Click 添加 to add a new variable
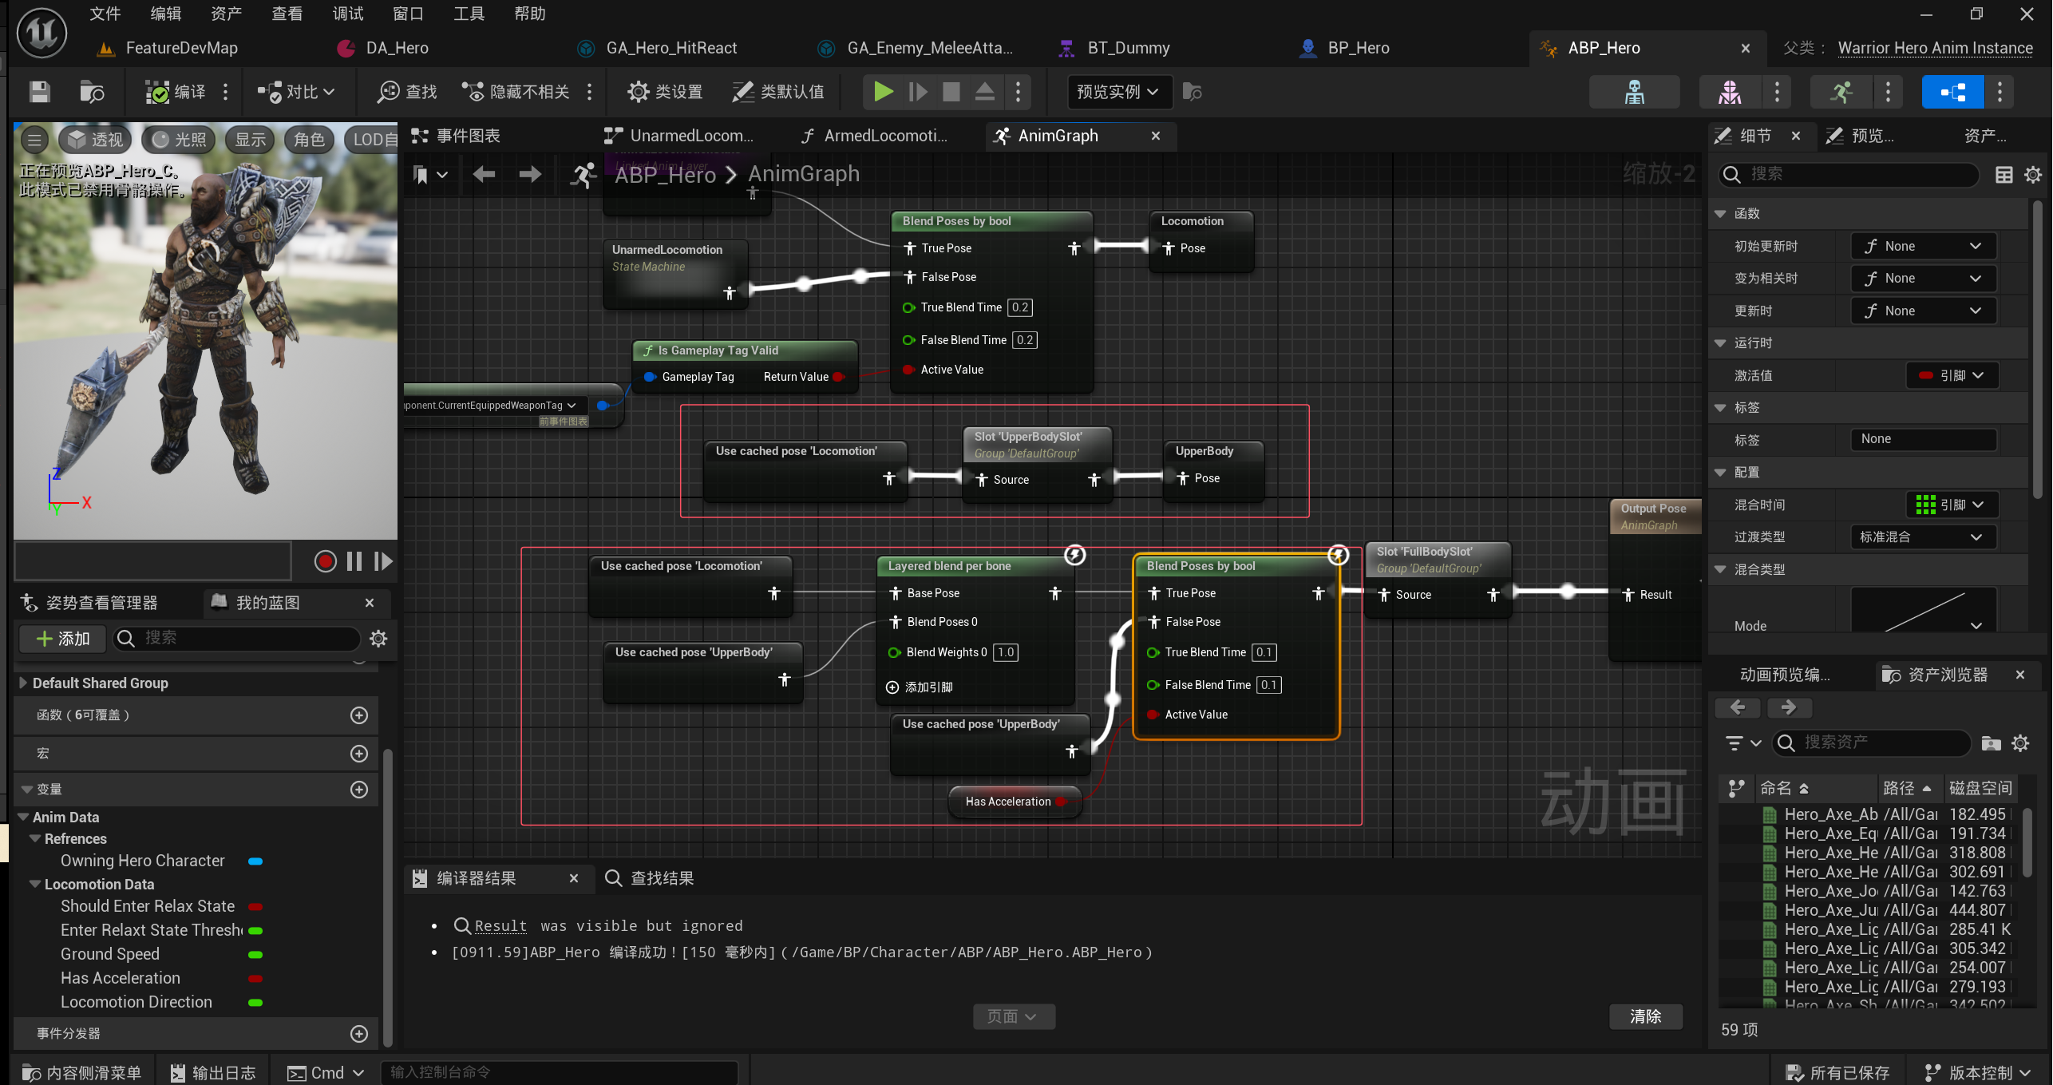The width and height of the screenshot is (2053, 1085). (62, 639)
